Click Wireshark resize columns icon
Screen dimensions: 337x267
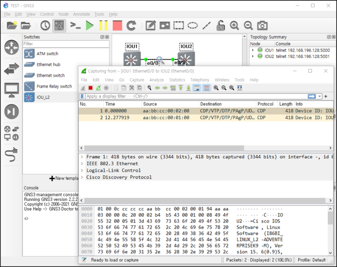[239, 88]
